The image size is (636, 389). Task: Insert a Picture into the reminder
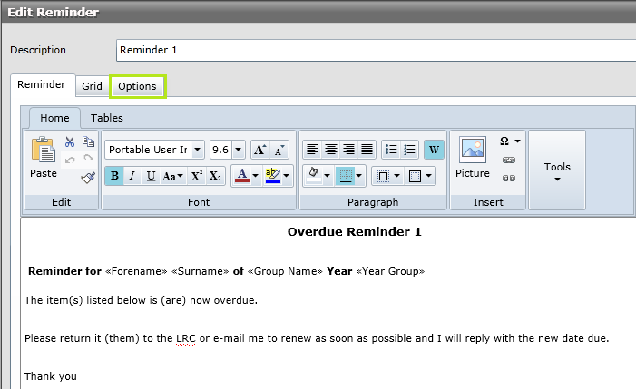click(x=472, y=158)
